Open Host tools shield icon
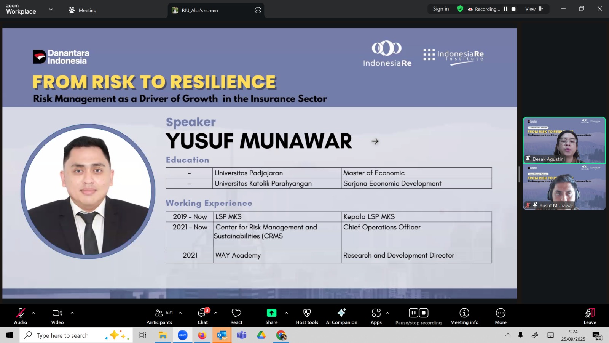 (x=307, y=316)
